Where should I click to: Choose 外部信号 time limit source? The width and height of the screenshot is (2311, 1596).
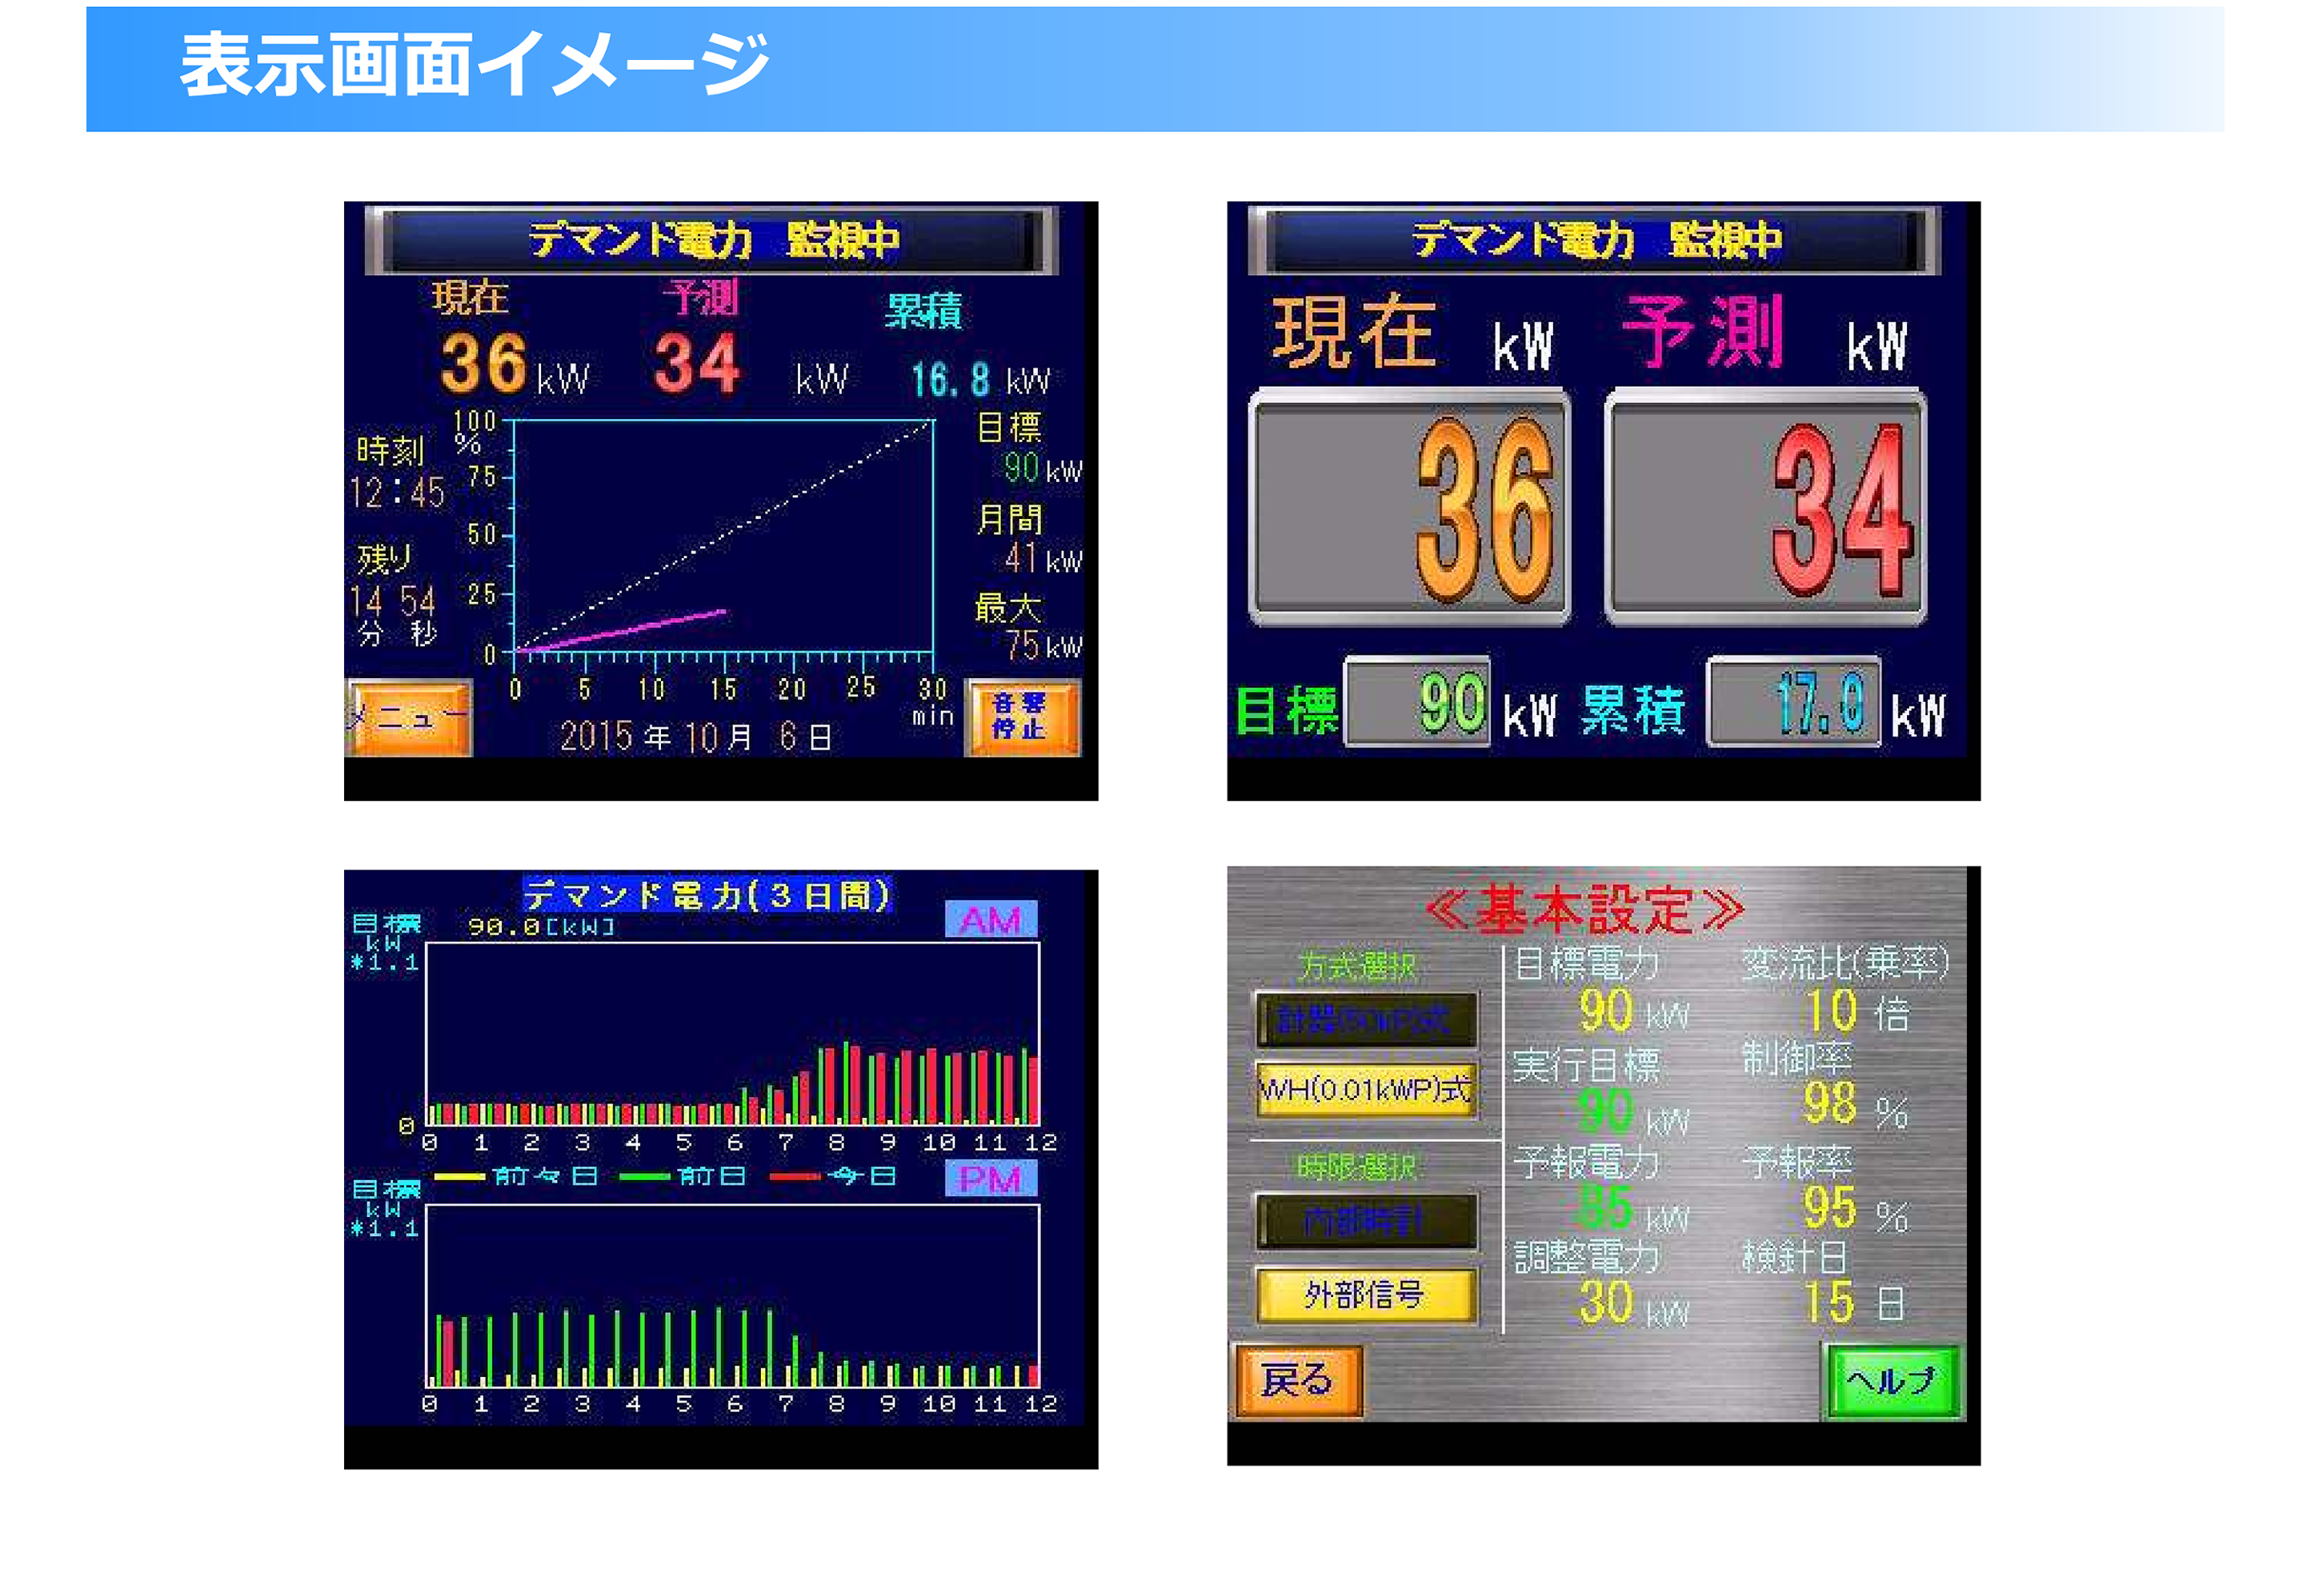click(1365, 1295)
